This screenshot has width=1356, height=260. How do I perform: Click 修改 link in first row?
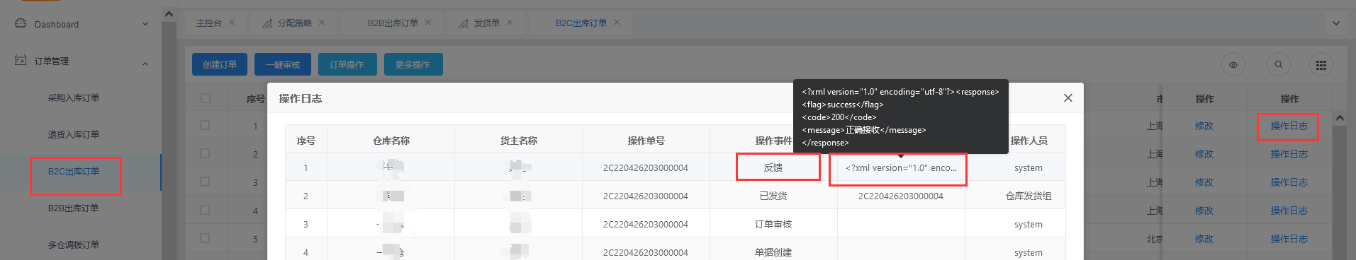click(1204, 126)
